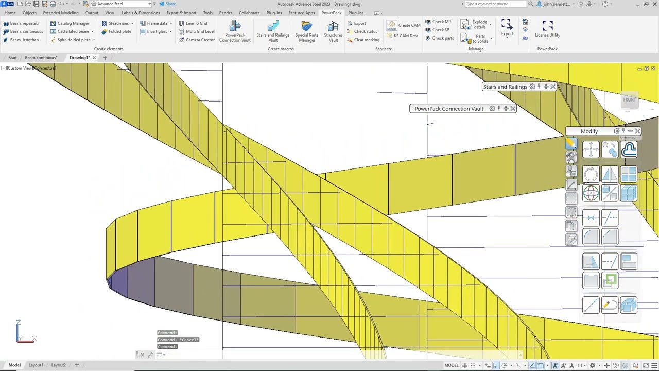Select the Edit Polyline pencil tool
The width and height of the screenshot is (659, 371).
[x=610, y=305]
